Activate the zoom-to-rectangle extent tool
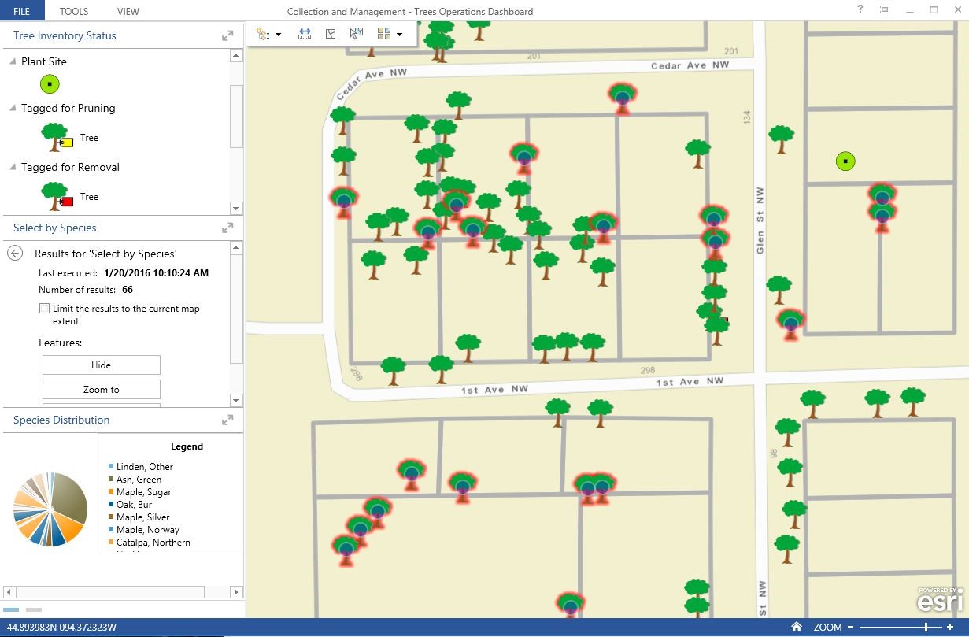Viewport: 969px width, 637px height. [330, 33]
